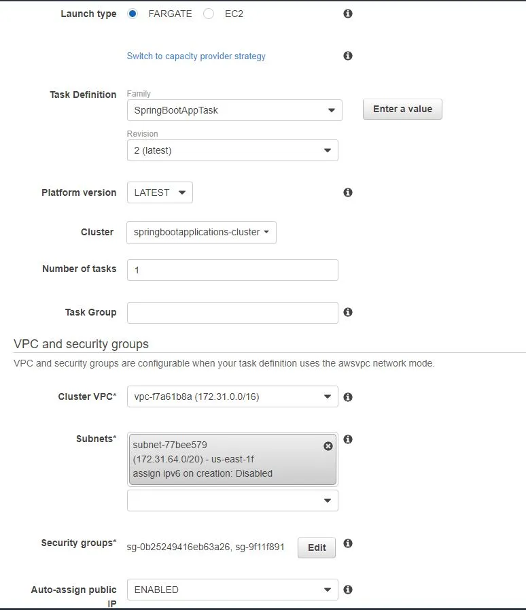Click the info icon next to Subnets
This screenshot has width=526, height=610.
347,439
